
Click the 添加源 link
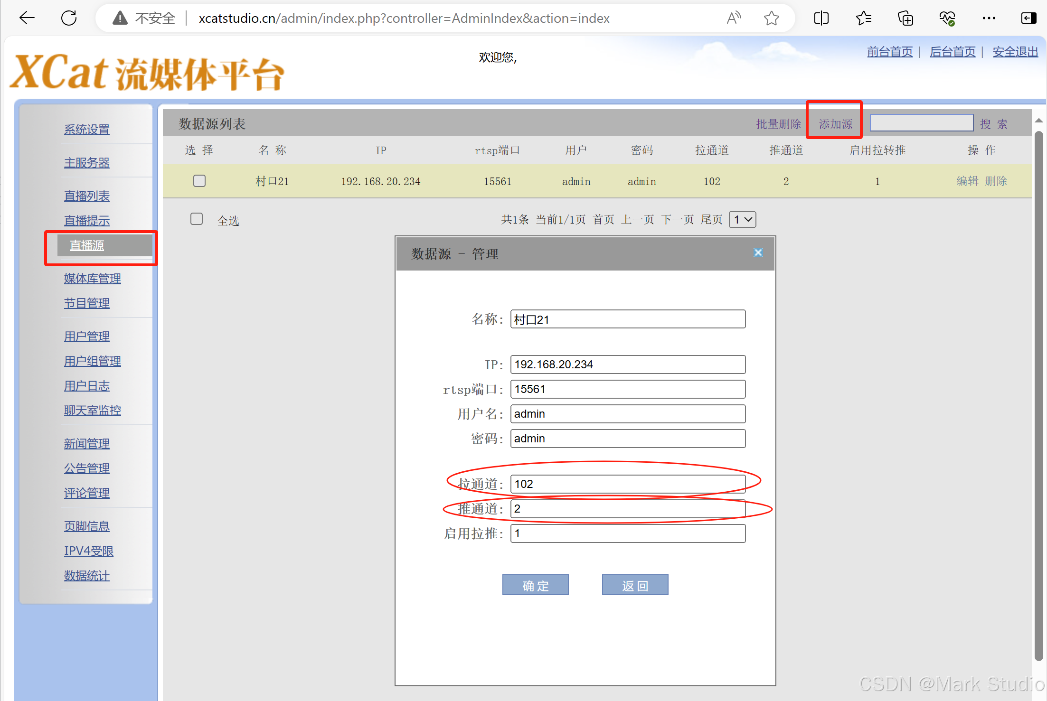pyautogui.click(x=835, y=124)
